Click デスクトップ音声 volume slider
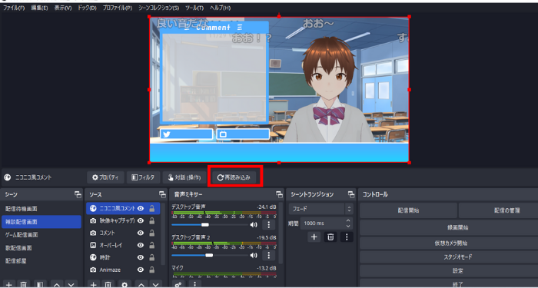 pyautogui.click(x=210, y=225)
